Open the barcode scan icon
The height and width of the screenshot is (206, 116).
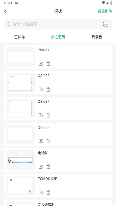pos(106,24)
